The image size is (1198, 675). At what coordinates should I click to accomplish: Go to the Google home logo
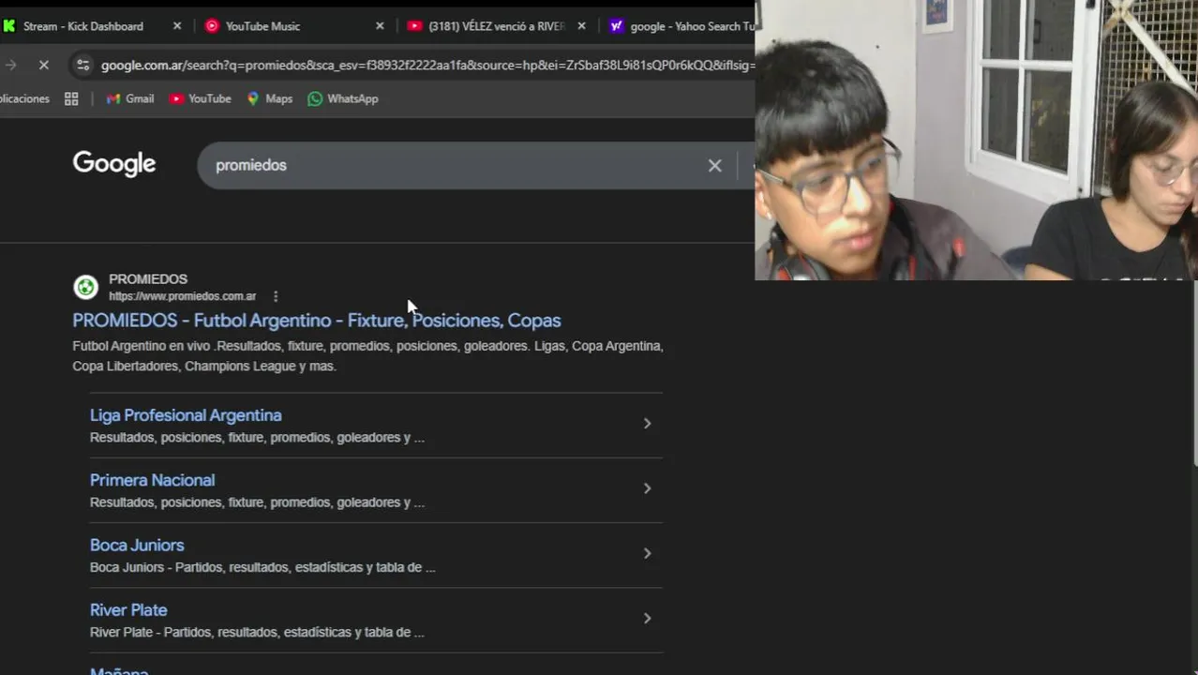point(114,164)
